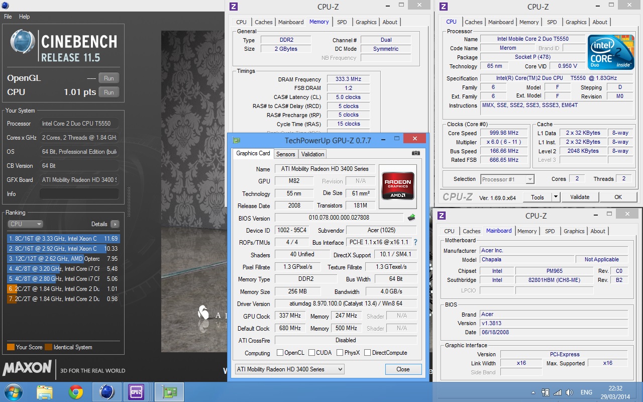Open the Processor #1 selection dropdown
Viewport: 643px width, 402px height.
click(507, 179)
